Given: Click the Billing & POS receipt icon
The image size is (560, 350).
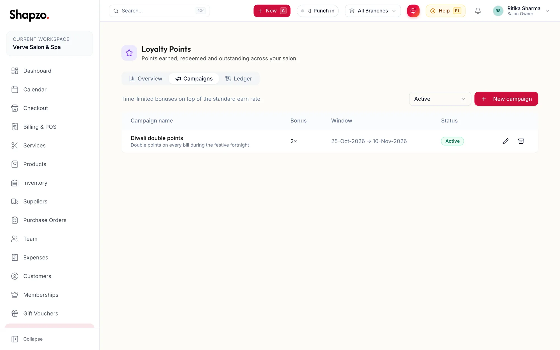Looking at the screenshot, I should point(15,127).
